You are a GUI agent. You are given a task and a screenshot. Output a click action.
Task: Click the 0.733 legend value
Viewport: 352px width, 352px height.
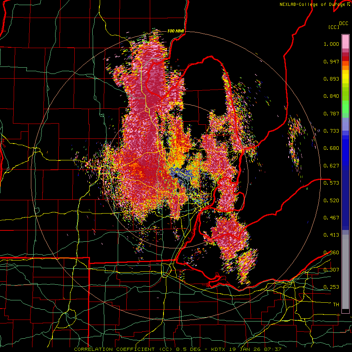(x=331, y=131)
